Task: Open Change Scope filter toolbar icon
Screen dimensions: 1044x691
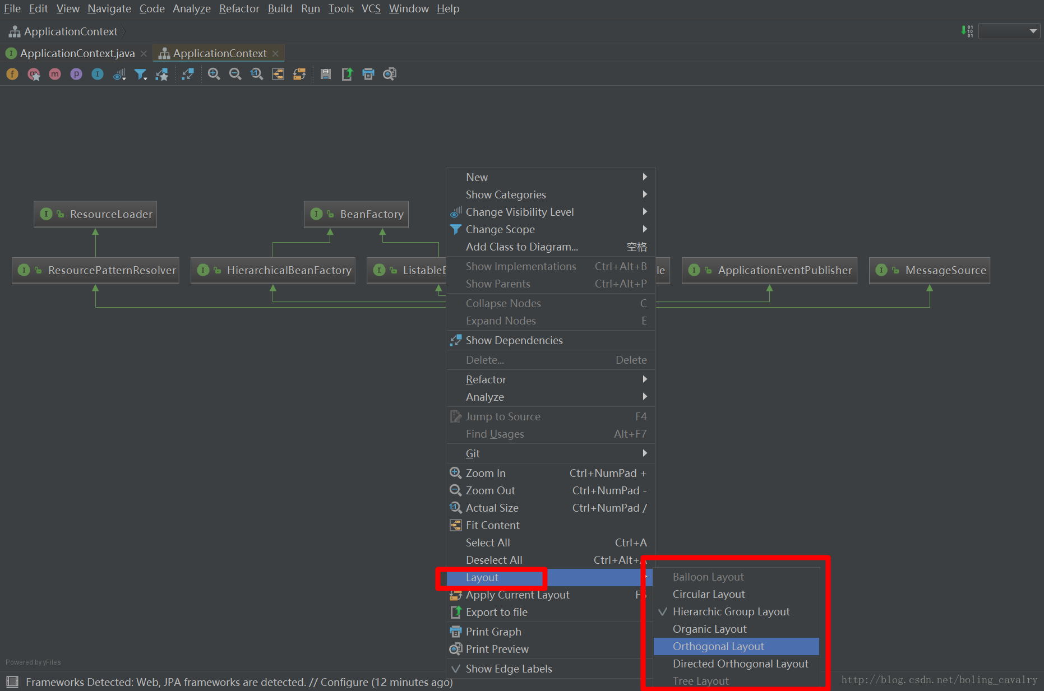Action: (x=141, y=74)
